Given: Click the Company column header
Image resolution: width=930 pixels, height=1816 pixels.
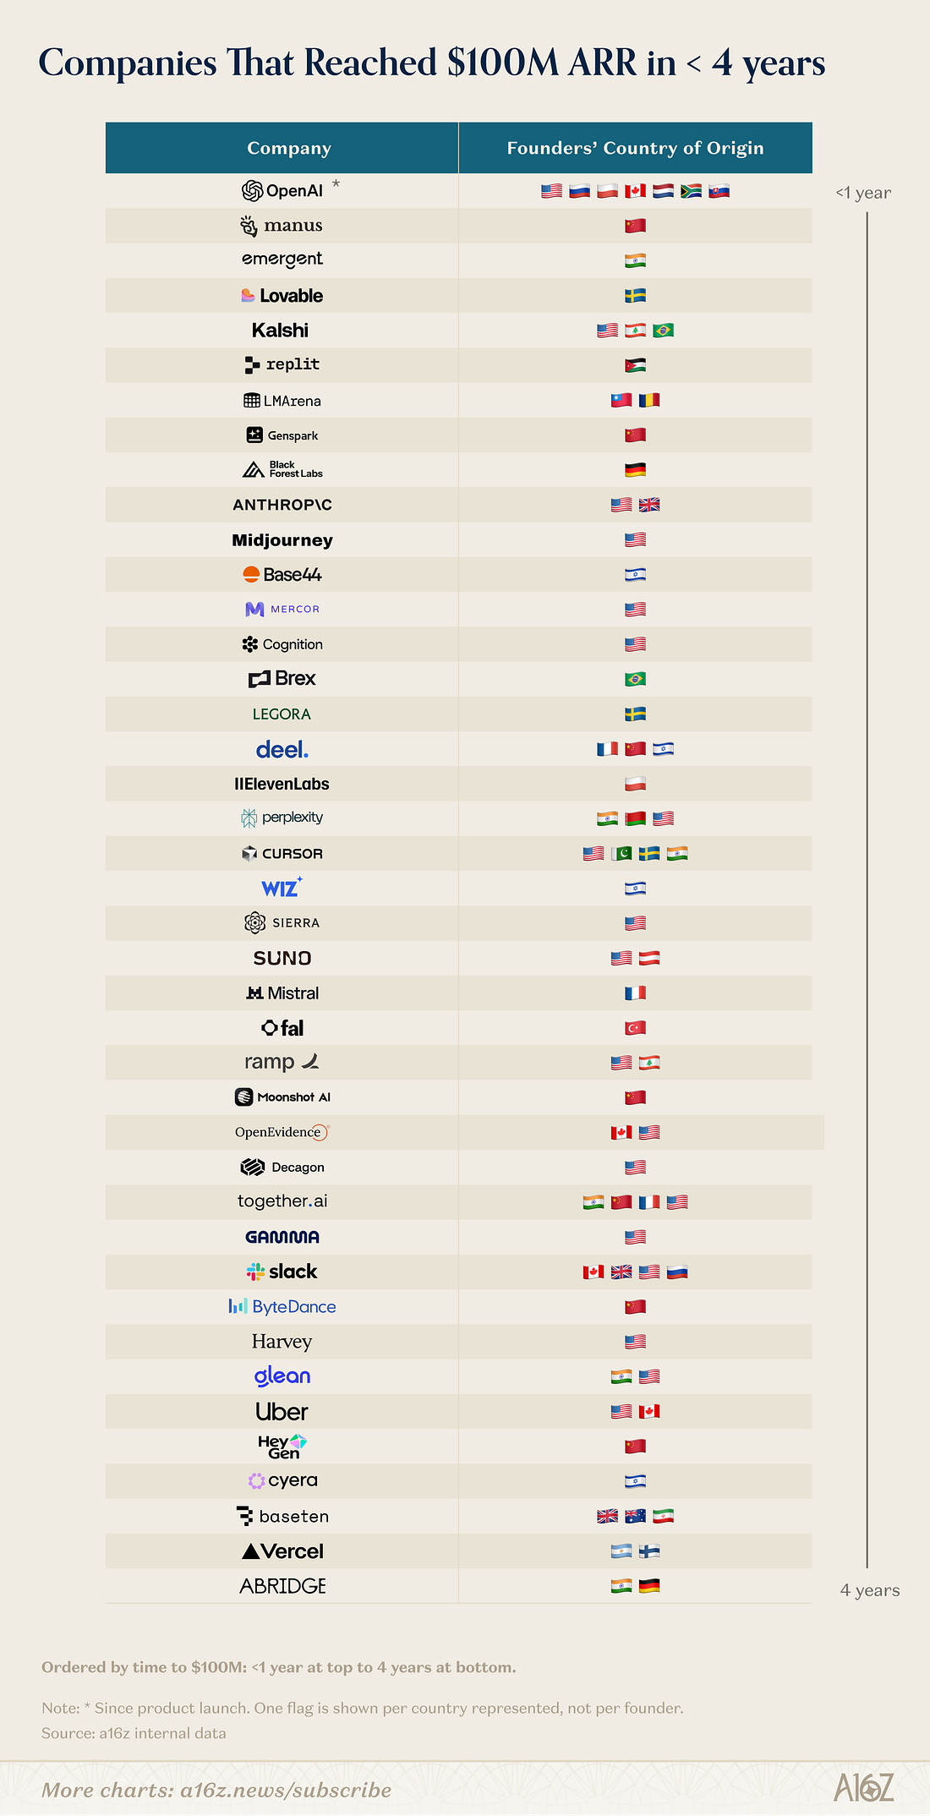Looking at the screenshot, I should pos(289,148).
